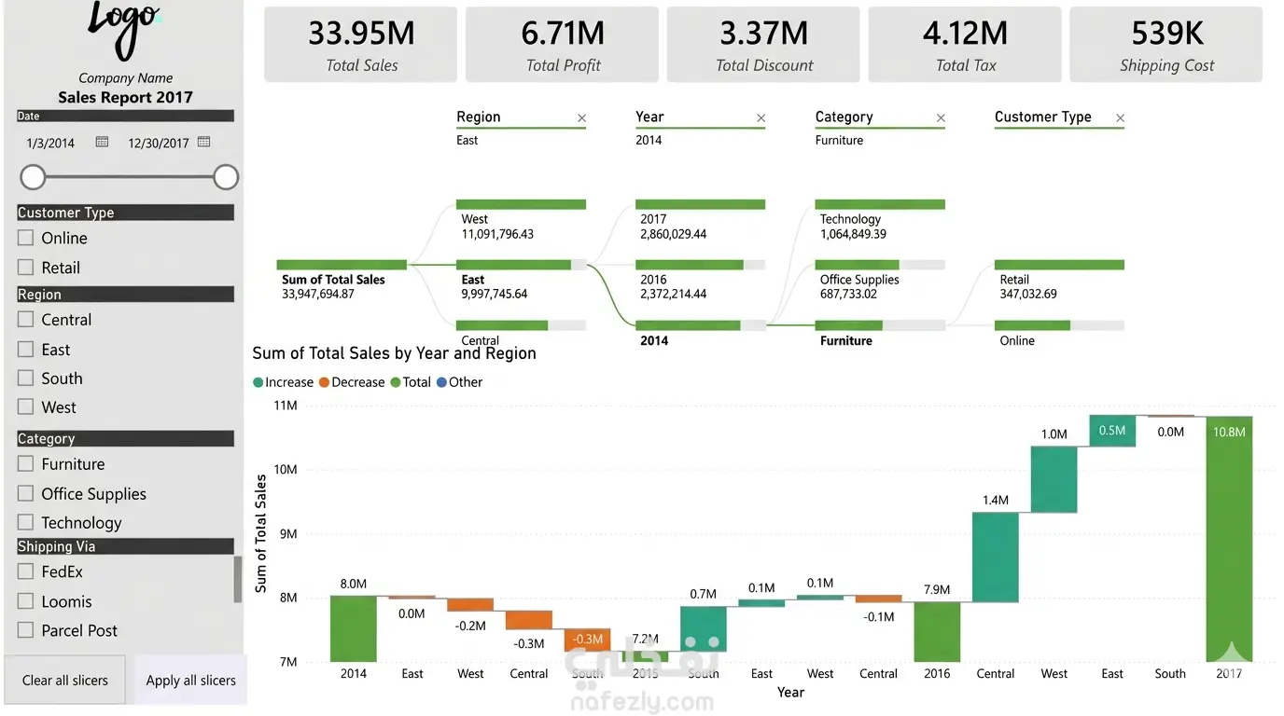The width and height of the screenshot is (1284, 716).
Task: Edit the 1/3/2014 start date field
Action: 51,143
